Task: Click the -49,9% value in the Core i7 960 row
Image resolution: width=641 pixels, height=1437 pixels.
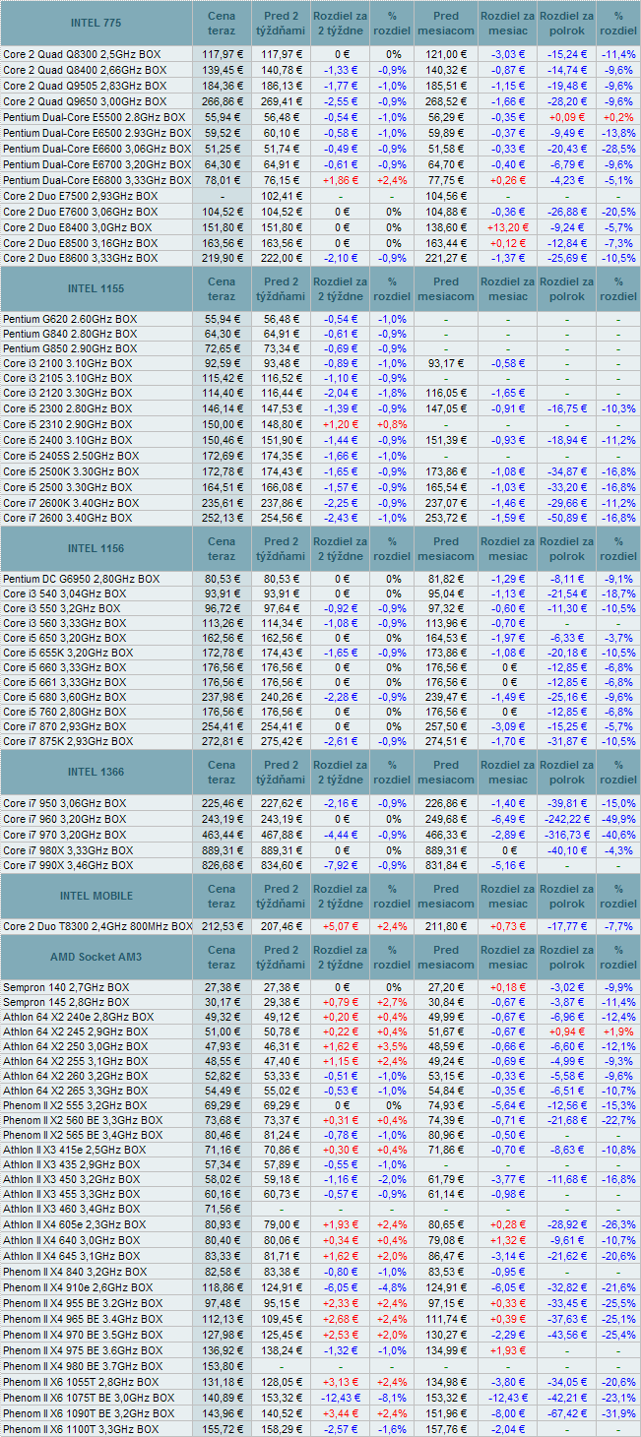Action: (x=618, y=819)
